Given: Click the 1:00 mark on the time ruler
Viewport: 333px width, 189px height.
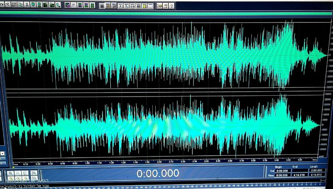Looking at the screenshot, I should [x=87, y=163].
